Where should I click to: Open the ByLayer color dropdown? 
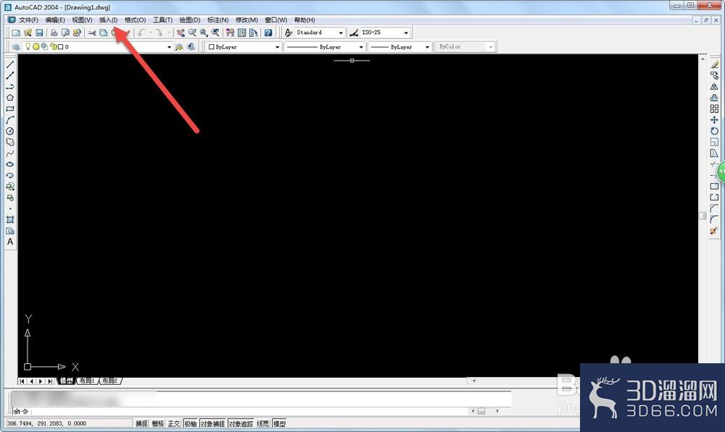click(x=277, y=47)
